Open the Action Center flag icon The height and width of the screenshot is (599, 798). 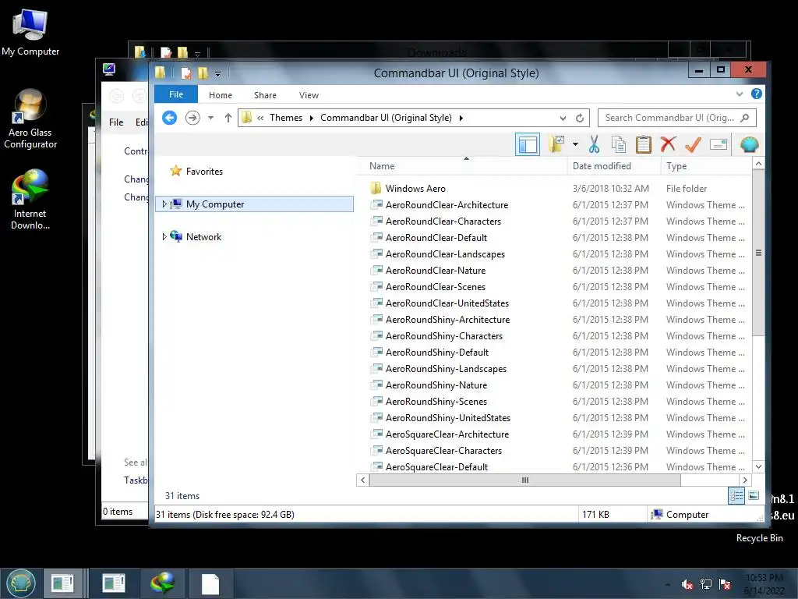coord(725,584)
